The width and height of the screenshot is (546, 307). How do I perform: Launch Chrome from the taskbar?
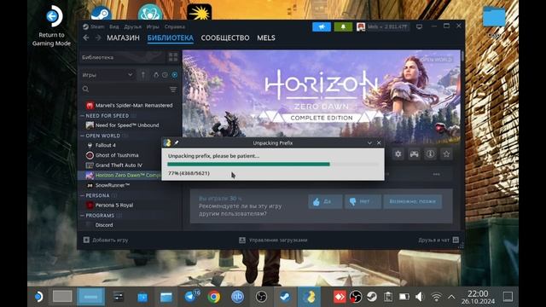214,297
